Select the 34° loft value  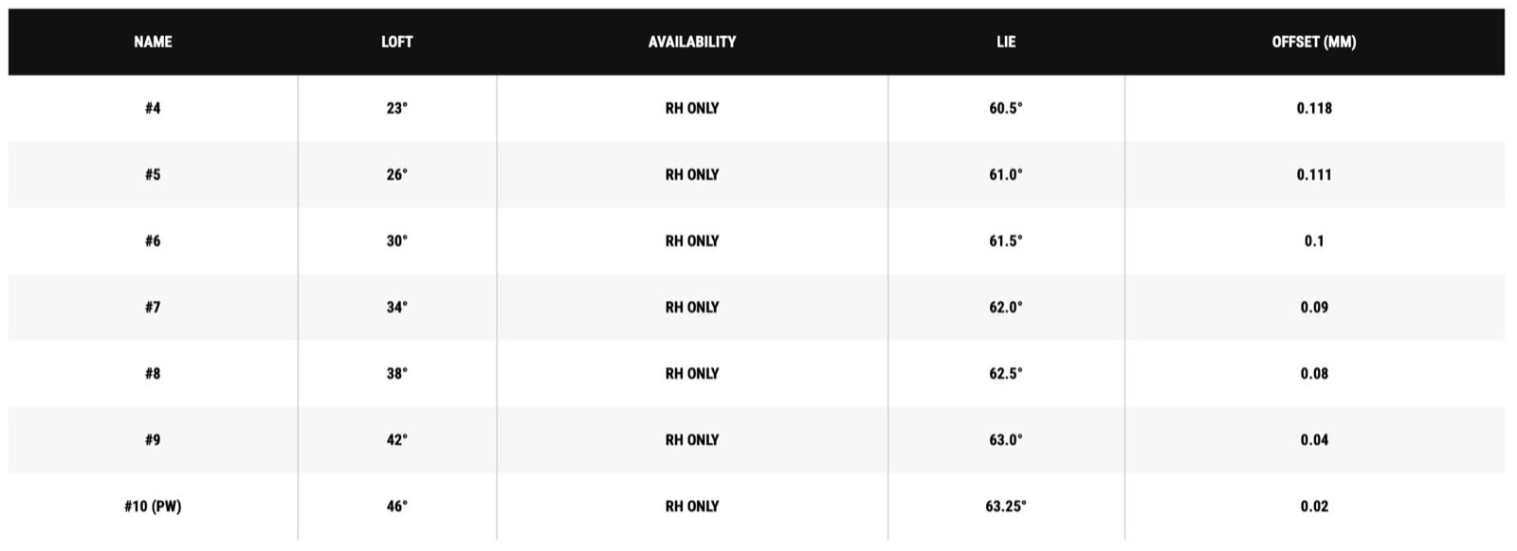[x=396, y=307]
